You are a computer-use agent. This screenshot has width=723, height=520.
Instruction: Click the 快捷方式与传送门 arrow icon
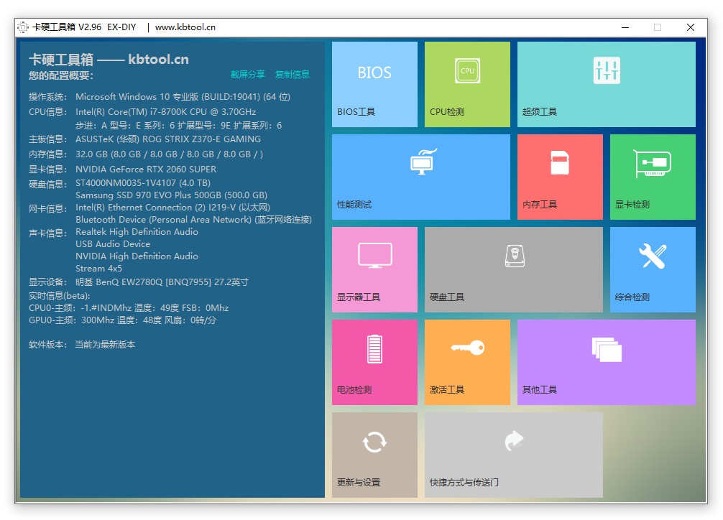pos(514,440)
